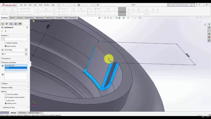Select Full preview radio button
This screenshot has height=119, width=211.
point(6,100)
